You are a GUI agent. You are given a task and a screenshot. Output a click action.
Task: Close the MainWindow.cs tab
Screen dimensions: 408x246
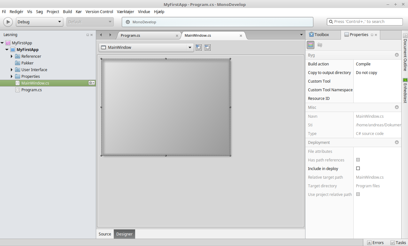pos(241,35)
